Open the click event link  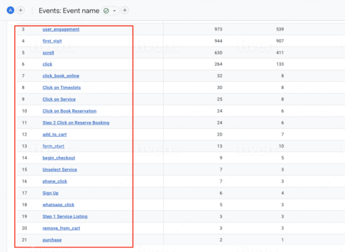click(x=47, y=64)
